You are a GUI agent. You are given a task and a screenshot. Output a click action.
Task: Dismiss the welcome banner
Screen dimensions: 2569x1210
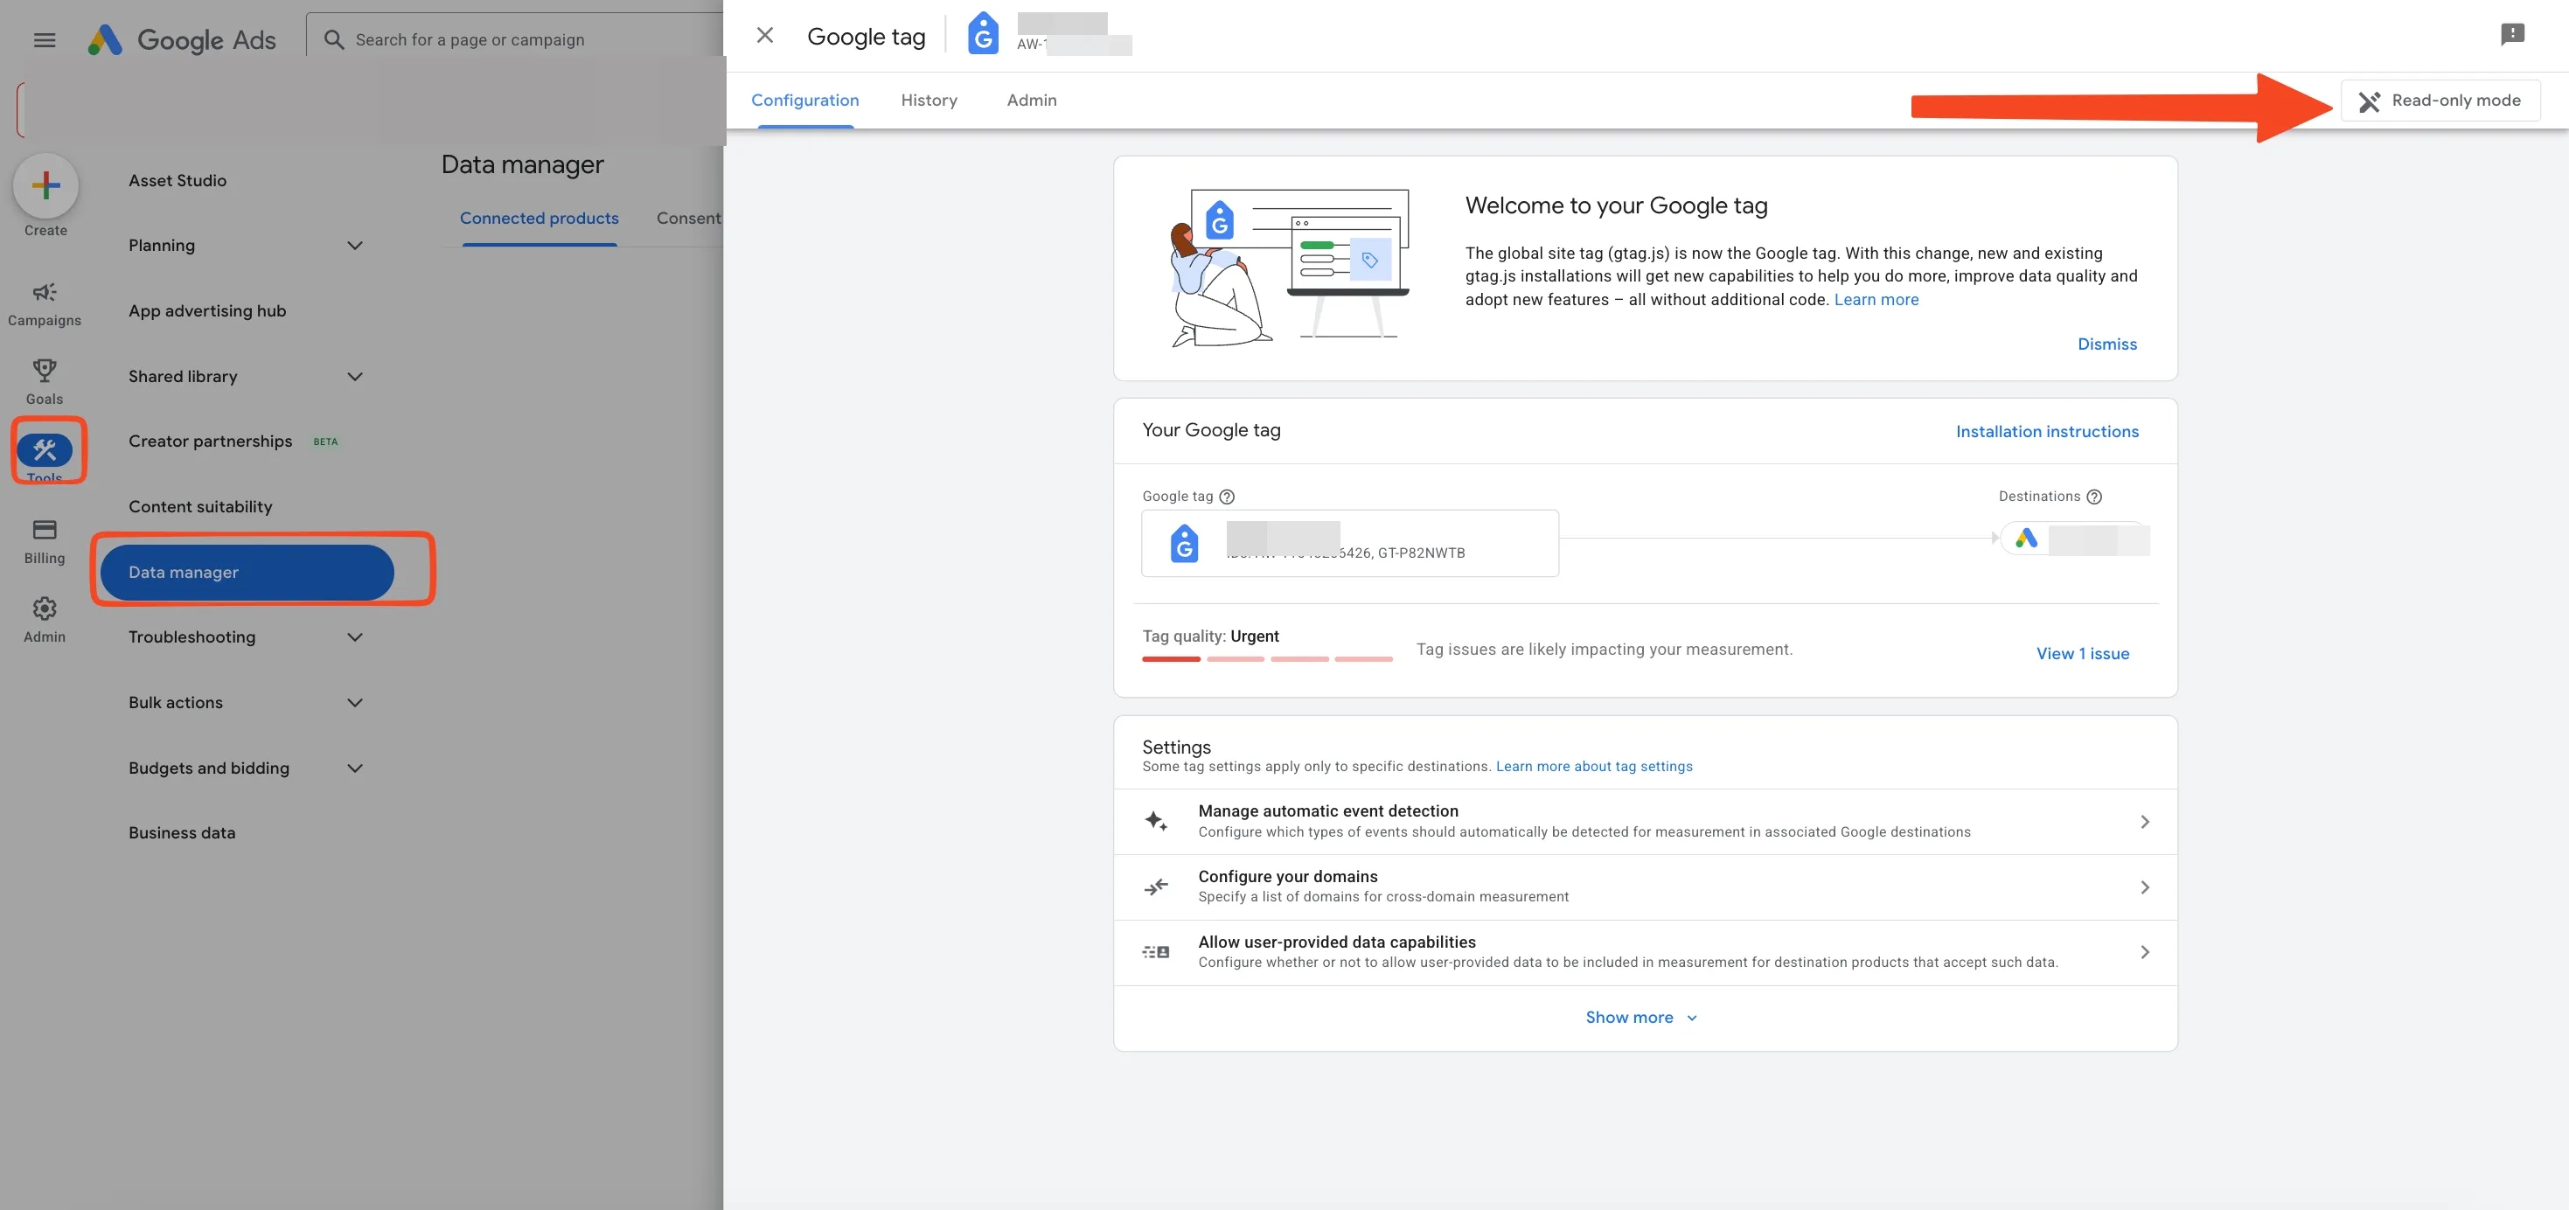2107,344
